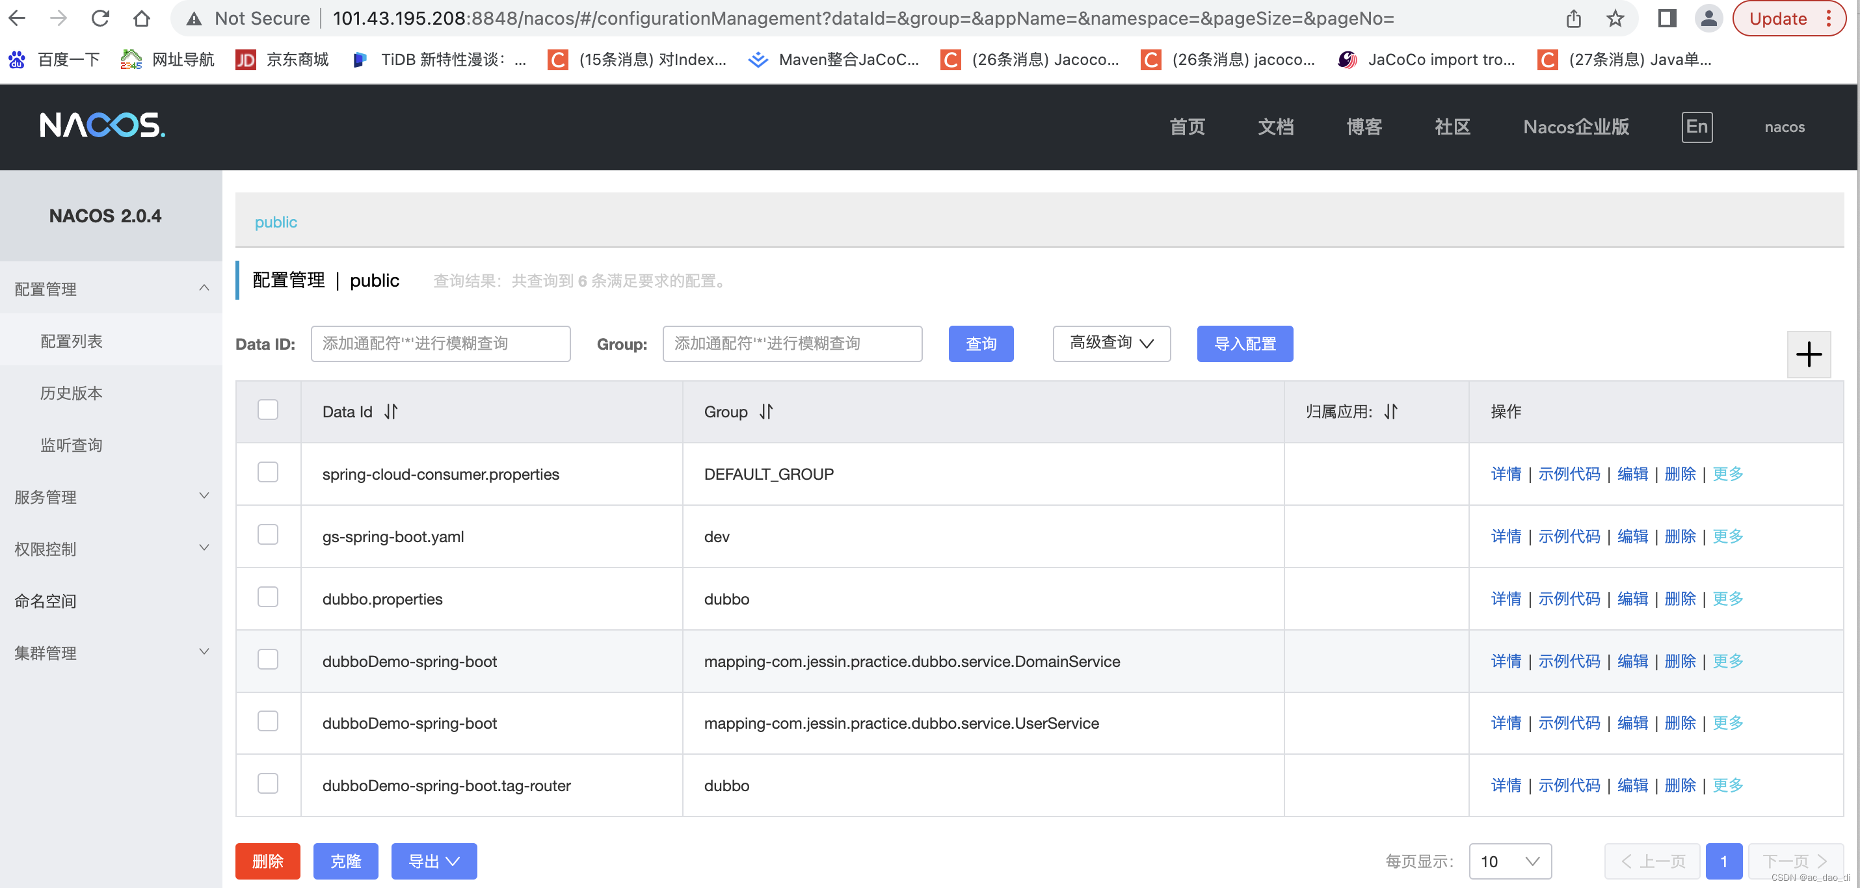Click the browser reload page icon

tap(100, 18)
